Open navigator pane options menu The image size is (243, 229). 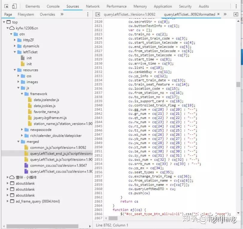tap(88, 14)
